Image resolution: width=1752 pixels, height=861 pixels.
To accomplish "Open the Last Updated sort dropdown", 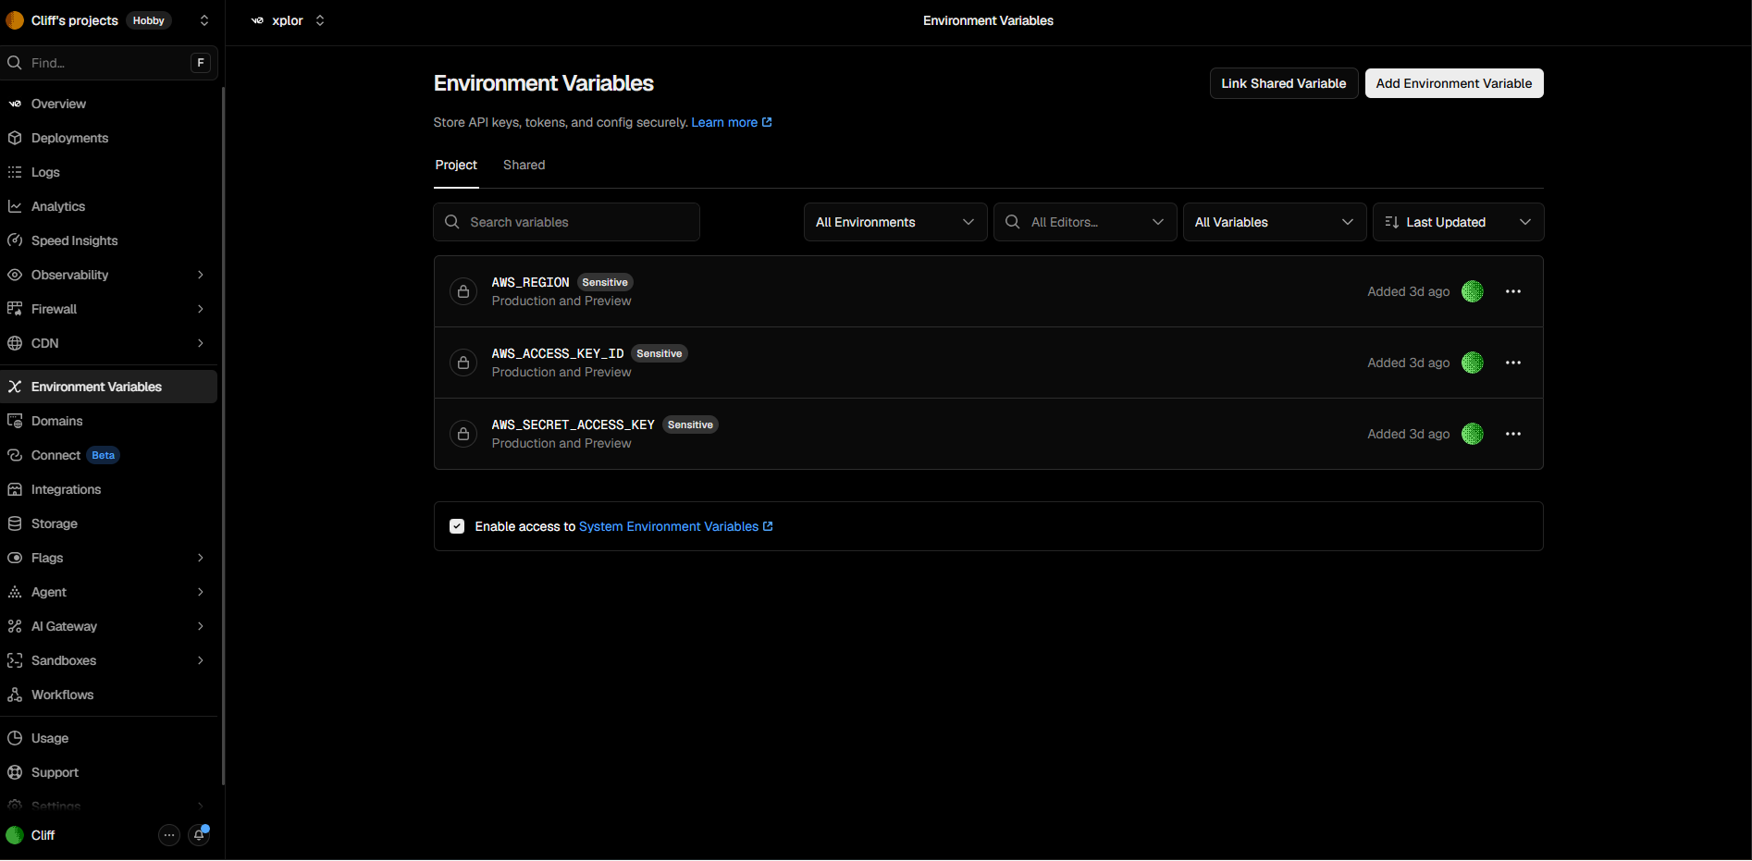I will pyautogui.click(x=1459, y=222).
